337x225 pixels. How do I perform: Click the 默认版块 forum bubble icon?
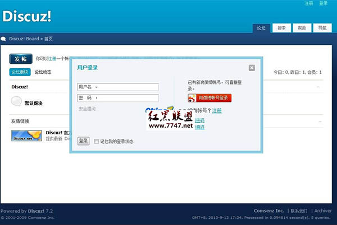coord(16,101)
